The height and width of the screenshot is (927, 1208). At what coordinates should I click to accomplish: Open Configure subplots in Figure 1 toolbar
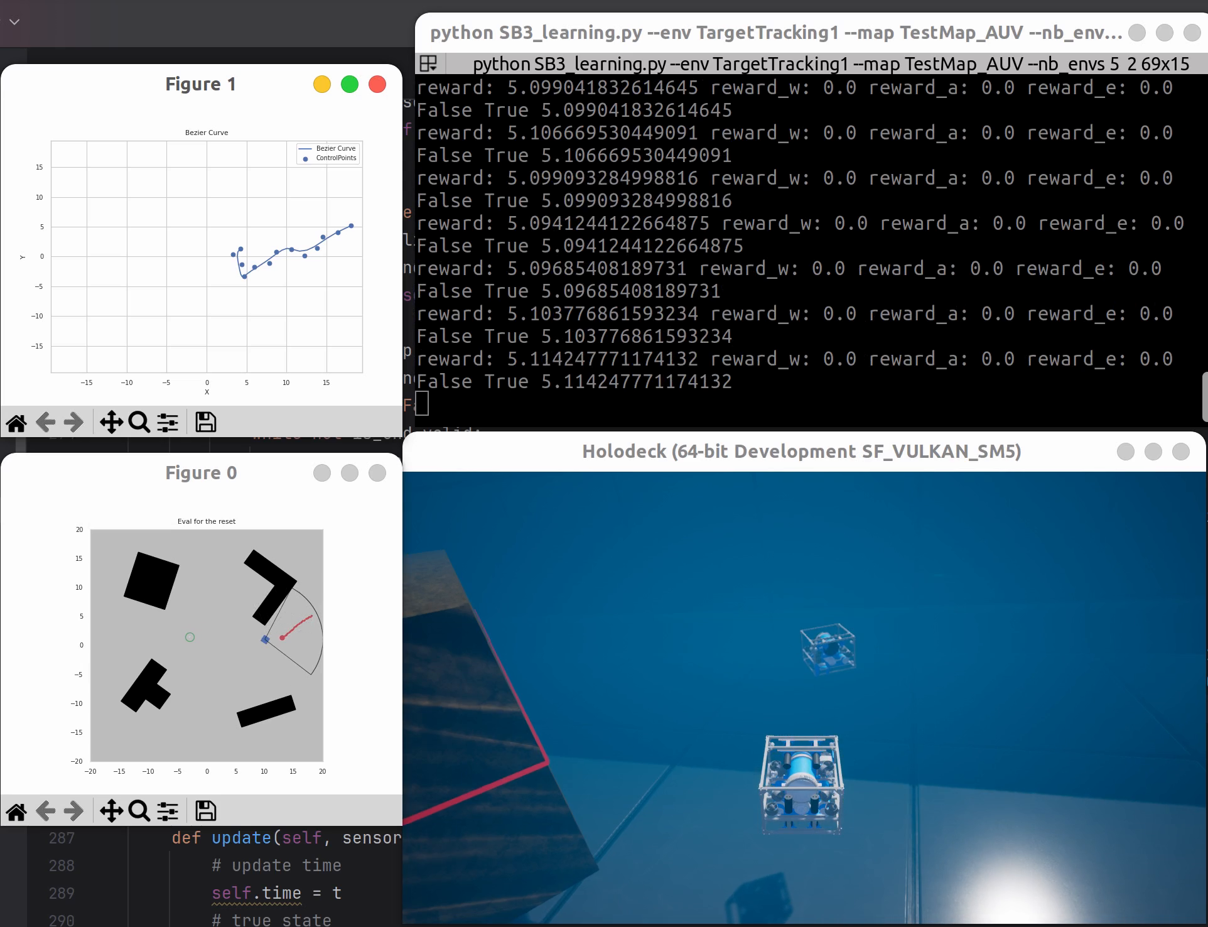coord(168,423)
